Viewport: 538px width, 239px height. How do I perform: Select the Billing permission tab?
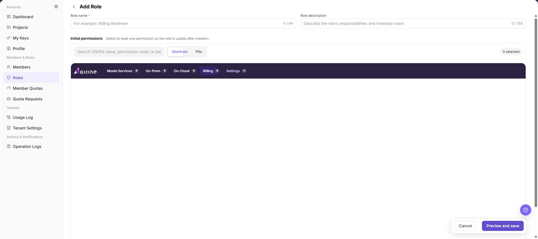(211, 71)
